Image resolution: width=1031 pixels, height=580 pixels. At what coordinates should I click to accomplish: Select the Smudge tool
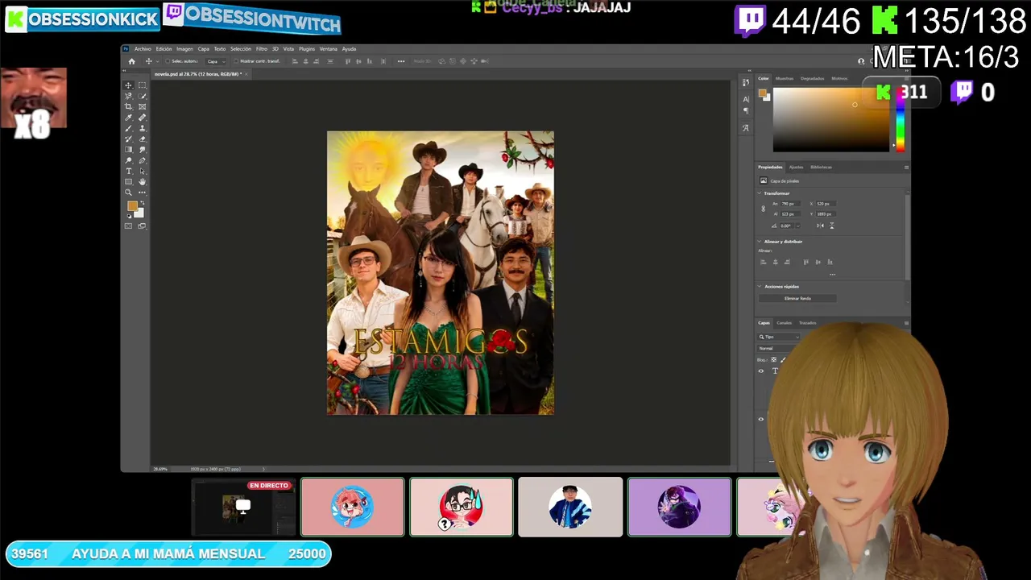pyautogui.click(x=143, y=150)
